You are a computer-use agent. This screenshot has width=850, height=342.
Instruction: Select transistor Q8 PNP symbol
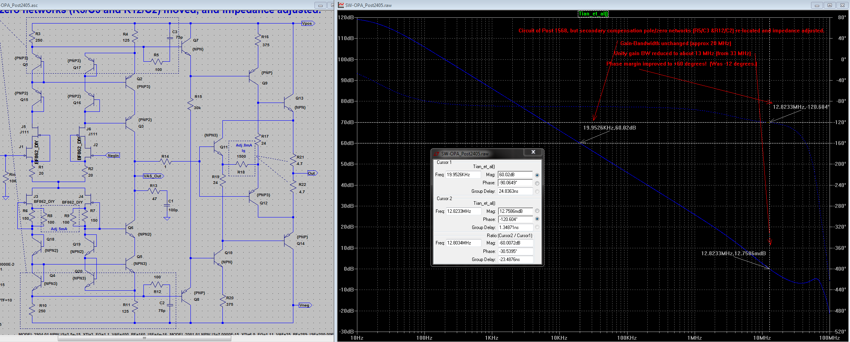point(187,296)
